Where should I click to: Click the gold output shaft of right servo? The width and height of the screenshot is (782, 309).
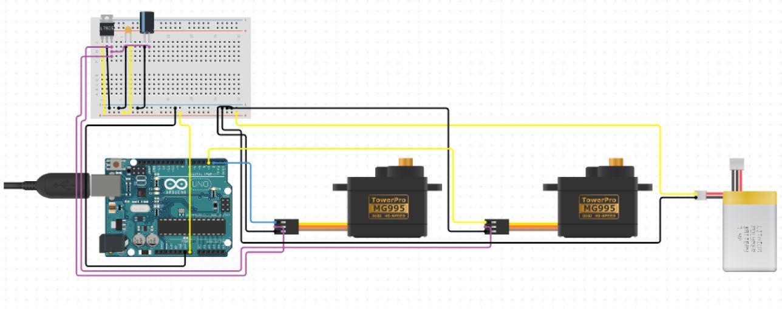pos(616,162)
